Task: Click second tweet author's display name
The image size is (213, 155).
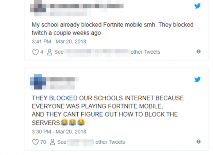Action: pyautogui.click(x=63, y=80)
